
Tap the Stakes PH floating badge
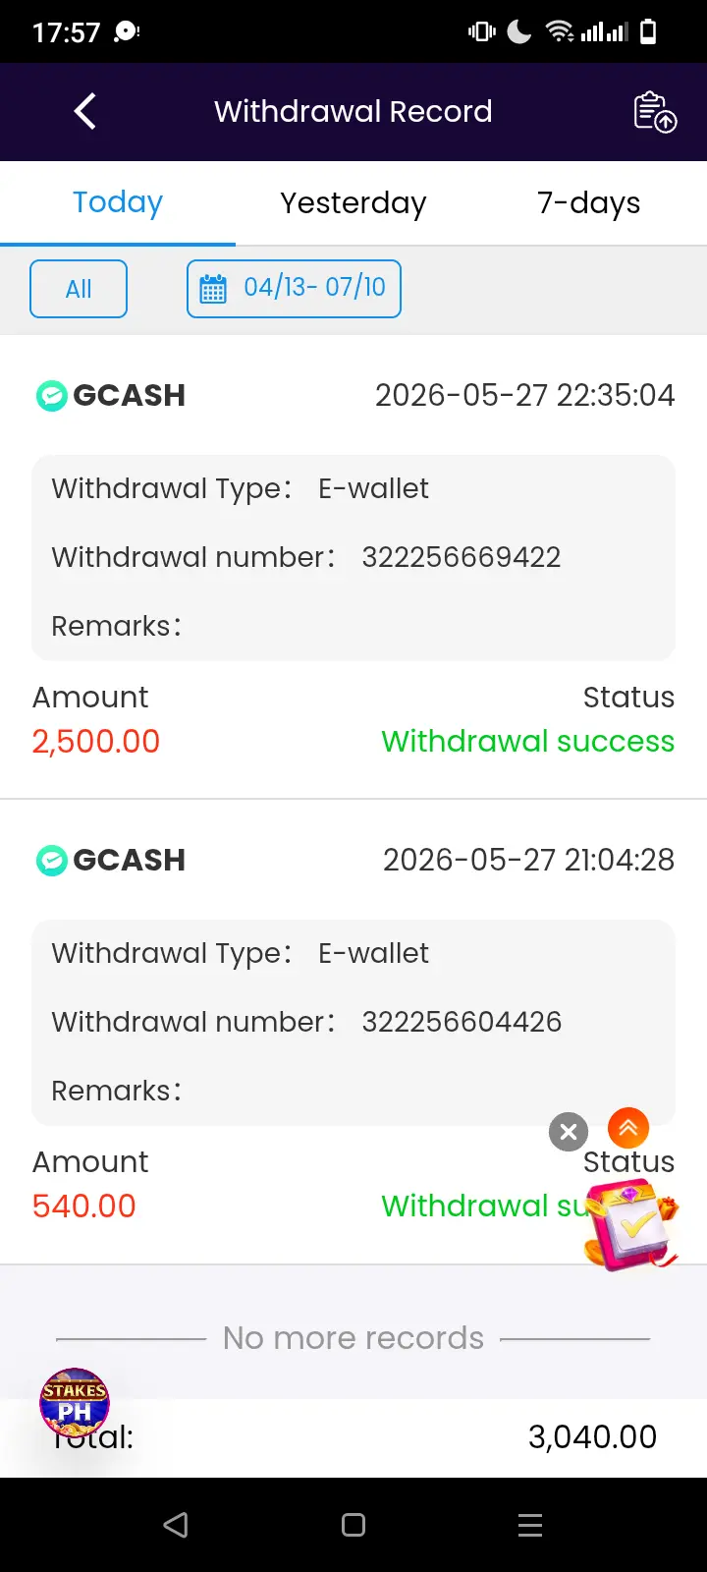(75, 1403)
